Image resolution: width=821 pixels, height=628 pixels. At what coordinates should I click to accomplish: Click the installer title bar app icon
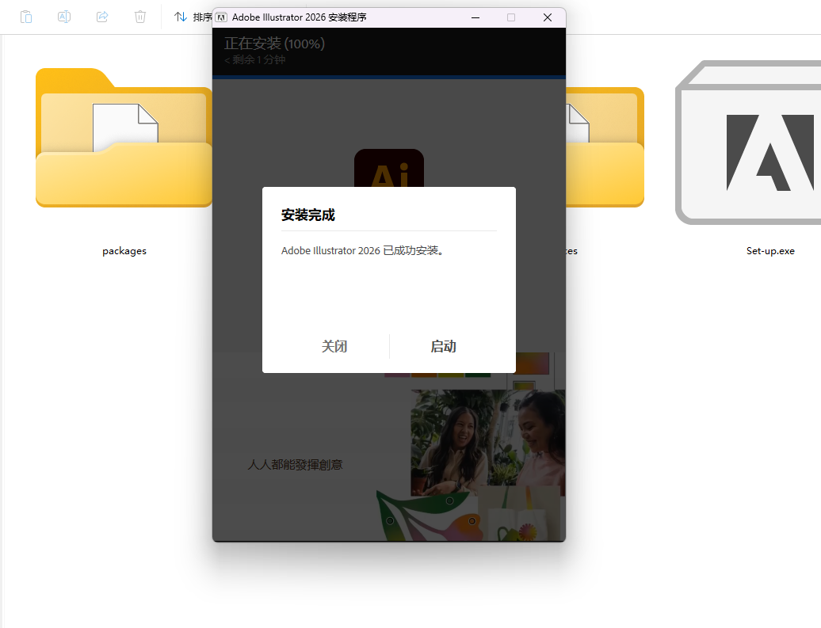click(x=221, y=17)
